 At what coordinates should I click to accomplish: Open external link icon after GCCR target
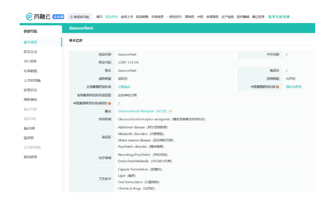[x=170, y=111]
